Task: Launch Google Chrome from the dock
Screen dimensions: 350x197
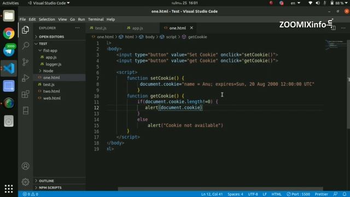Action: [x=9, y=33]
